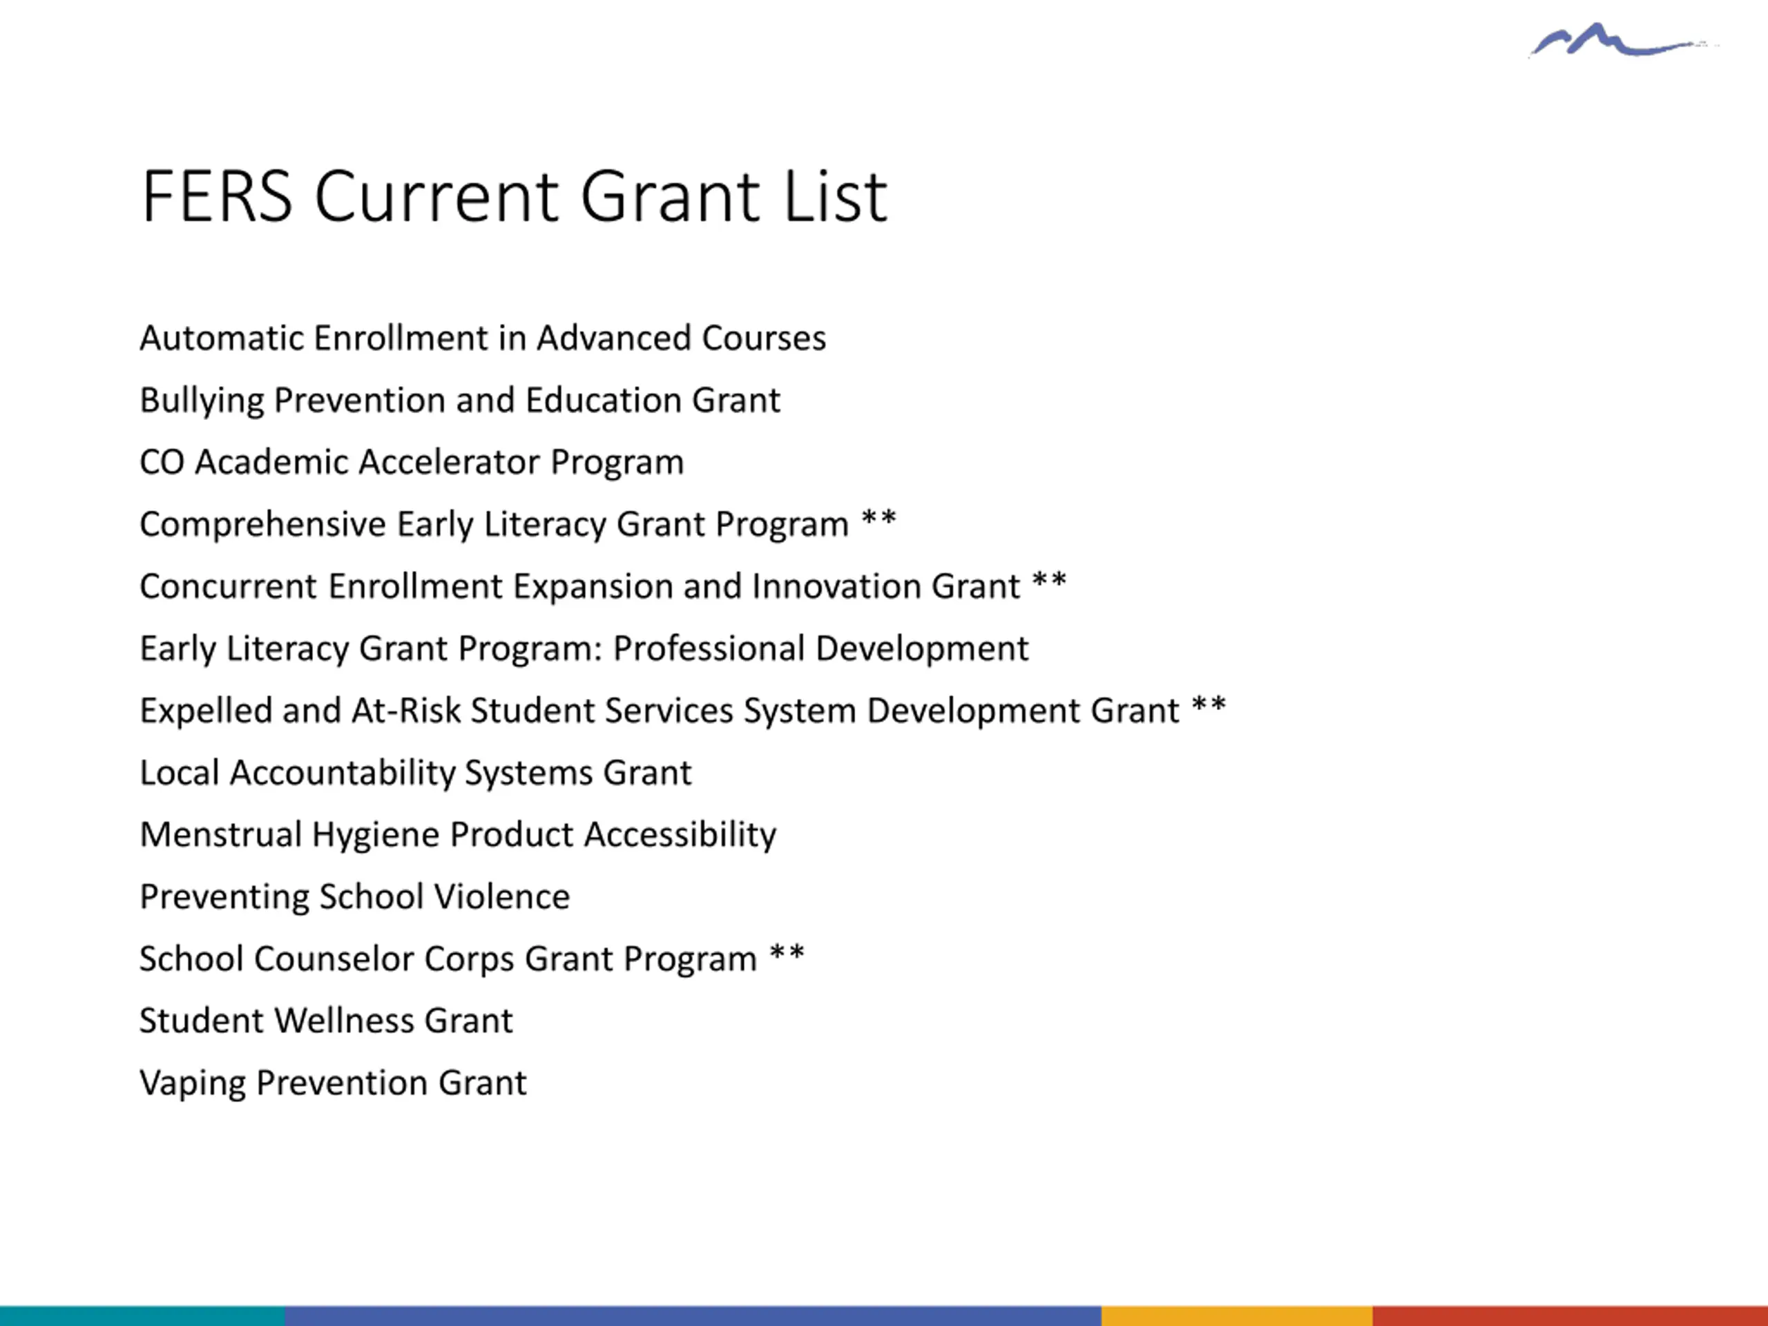Select the "FERS Current Grant List" title
This screenshot has height=1326, width=1768.
pyautogui.click(x=514, y=197)
